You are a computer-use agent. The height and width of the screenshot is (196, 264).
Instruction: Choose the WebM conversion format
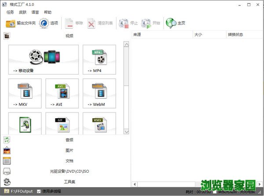click(99, 93)
